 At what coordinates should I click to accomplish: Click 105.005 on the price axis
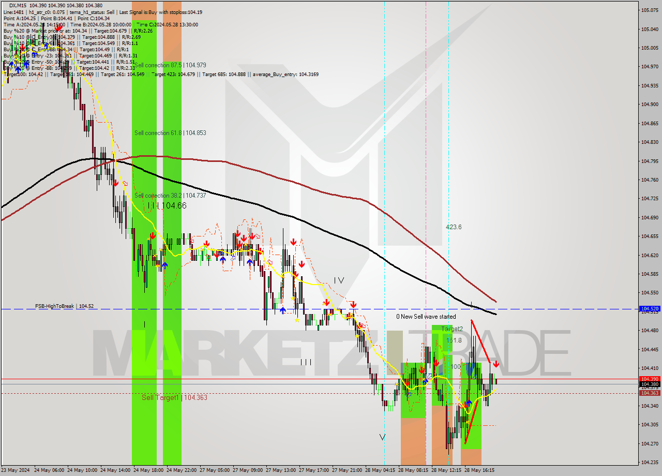pos(650,48)
